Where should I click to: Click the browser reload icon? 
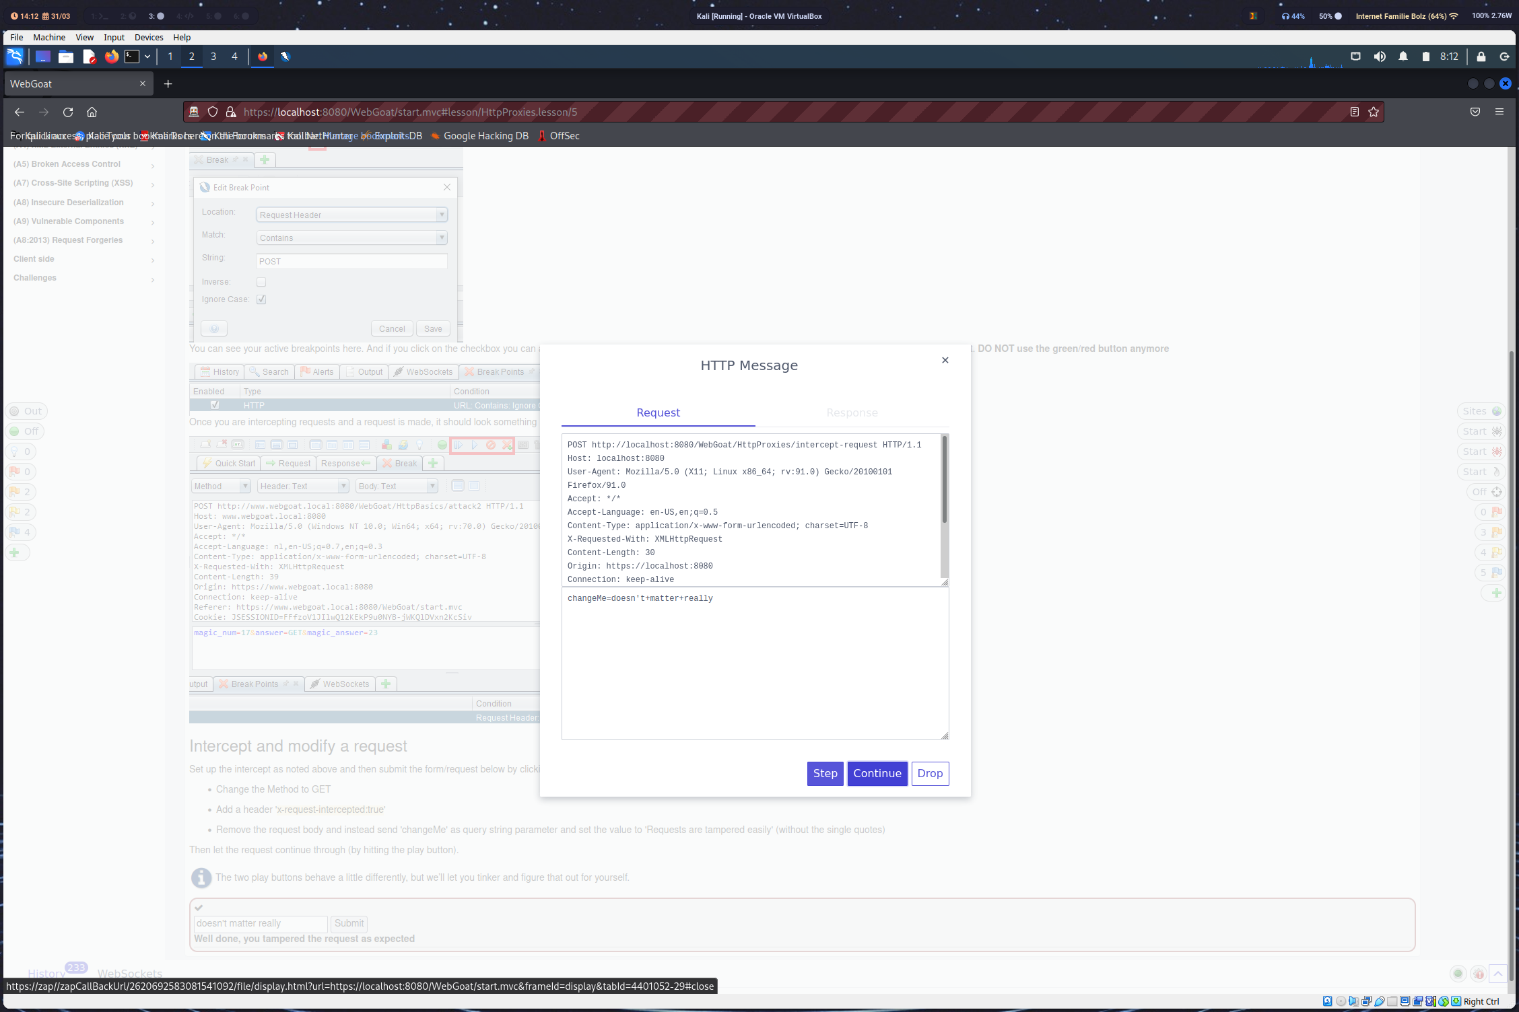pos(68,112)
